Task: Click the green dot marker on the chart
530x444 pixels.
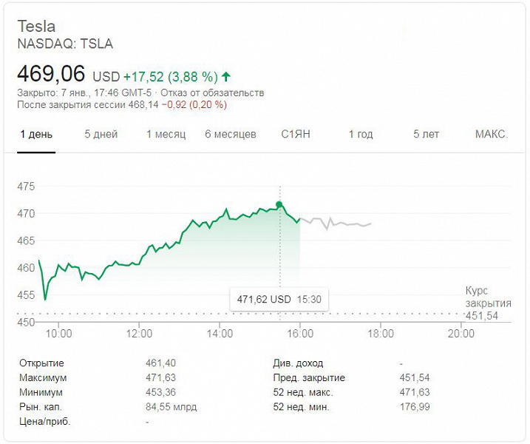Action: pyautogui.click(x=279, y=204)
